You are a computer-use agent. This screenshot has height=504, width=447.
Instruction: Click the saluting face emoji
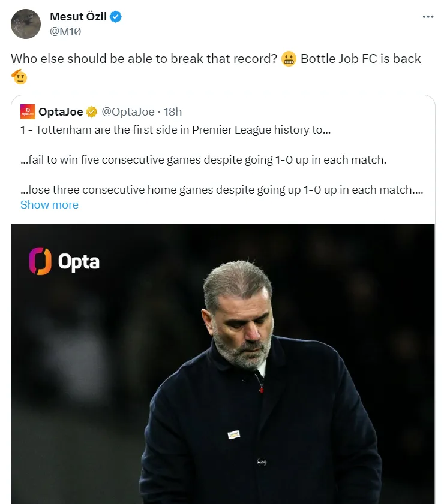click(20, 77)
